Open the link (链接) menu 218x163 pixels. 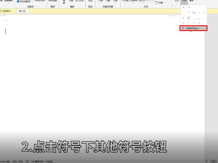[63, 2]
